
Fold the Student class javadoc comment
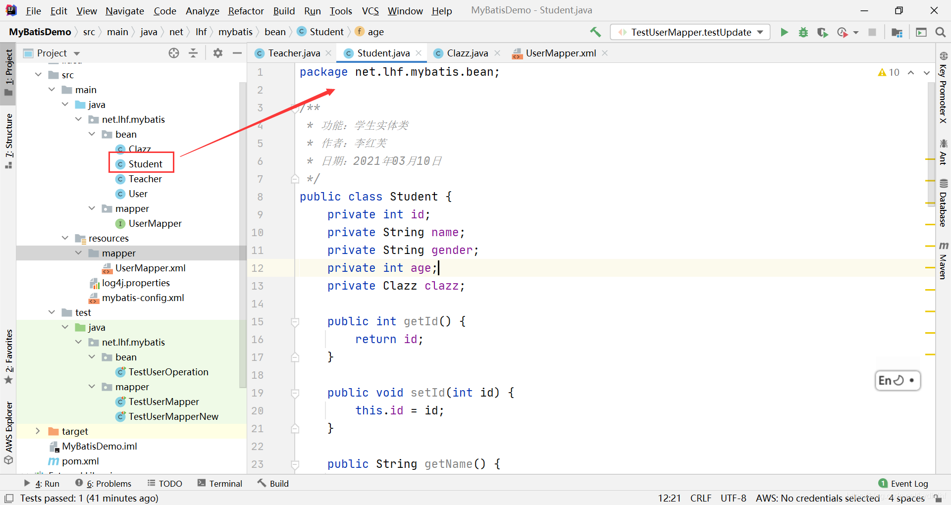295,108
